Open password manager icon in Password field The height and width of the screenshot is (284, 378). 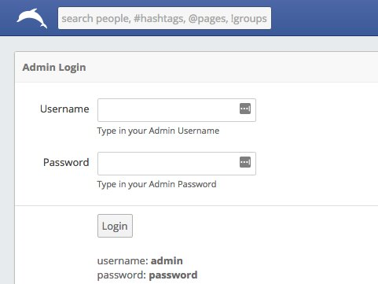click(245, 162)
